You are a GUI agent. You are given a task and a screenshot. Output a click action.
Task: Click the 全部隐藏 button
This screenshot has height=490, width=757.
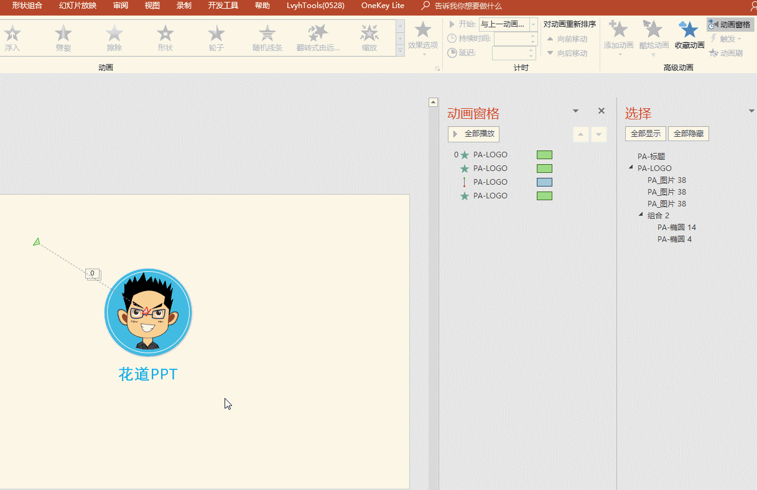688,134
